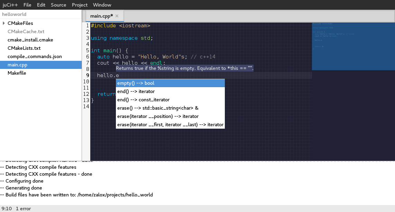
Task: Click the helloworld project root label
Action: click(x=14, y=15)
